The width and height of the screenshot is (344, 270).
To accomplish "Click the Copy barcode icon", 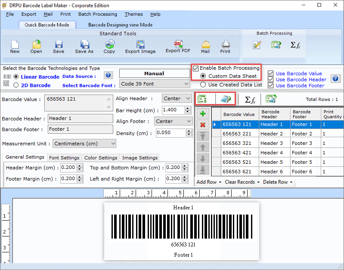I will 109,44.
